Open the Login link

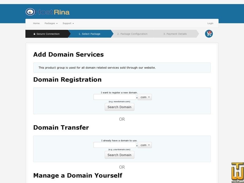point(210,23)
